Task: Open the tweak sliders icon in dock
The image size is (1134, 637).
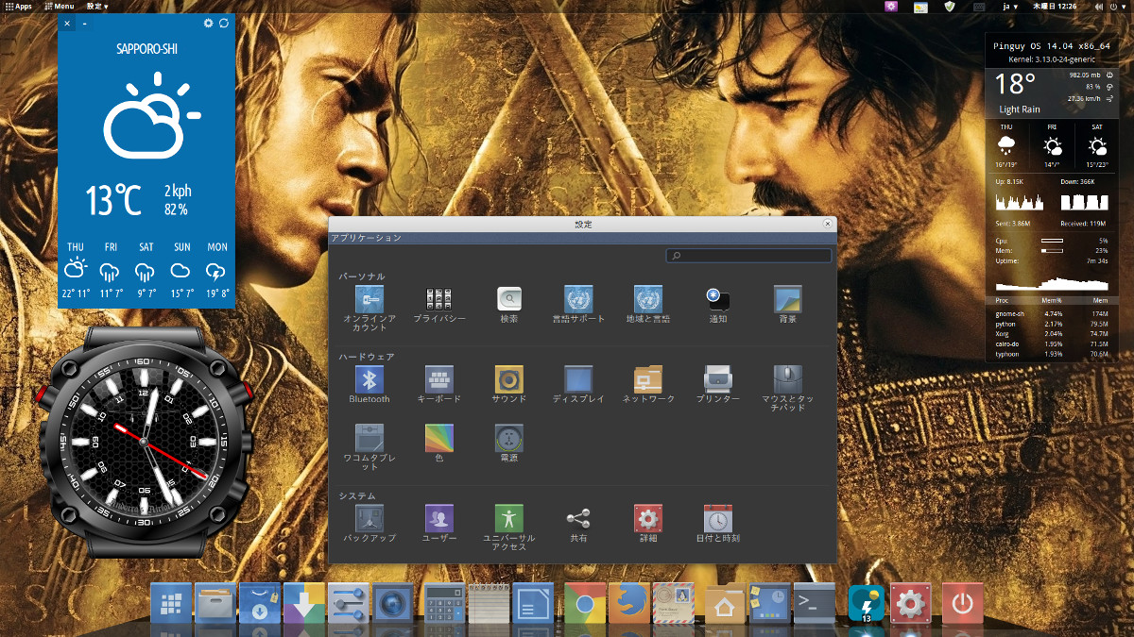Action: click(x=348, y=605)
